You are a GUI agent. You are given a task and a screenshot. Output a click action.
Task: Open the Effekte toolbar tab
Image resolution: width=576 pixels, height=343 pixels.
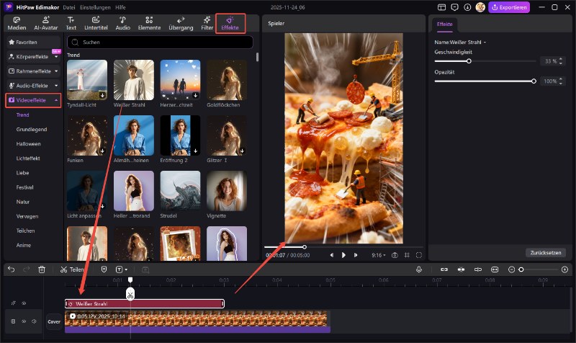pyautogui.click(x=230, y=23)
